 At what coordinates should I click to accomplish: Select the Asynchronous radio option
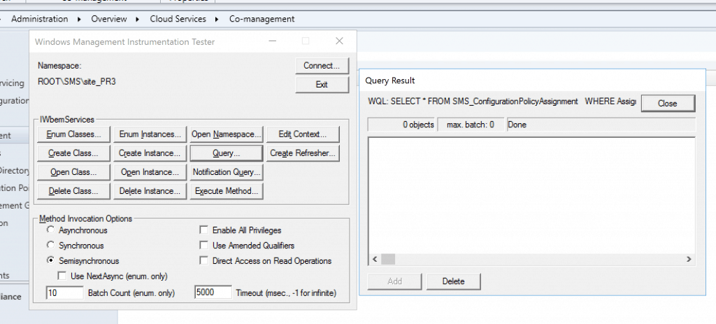coord(50,230)
